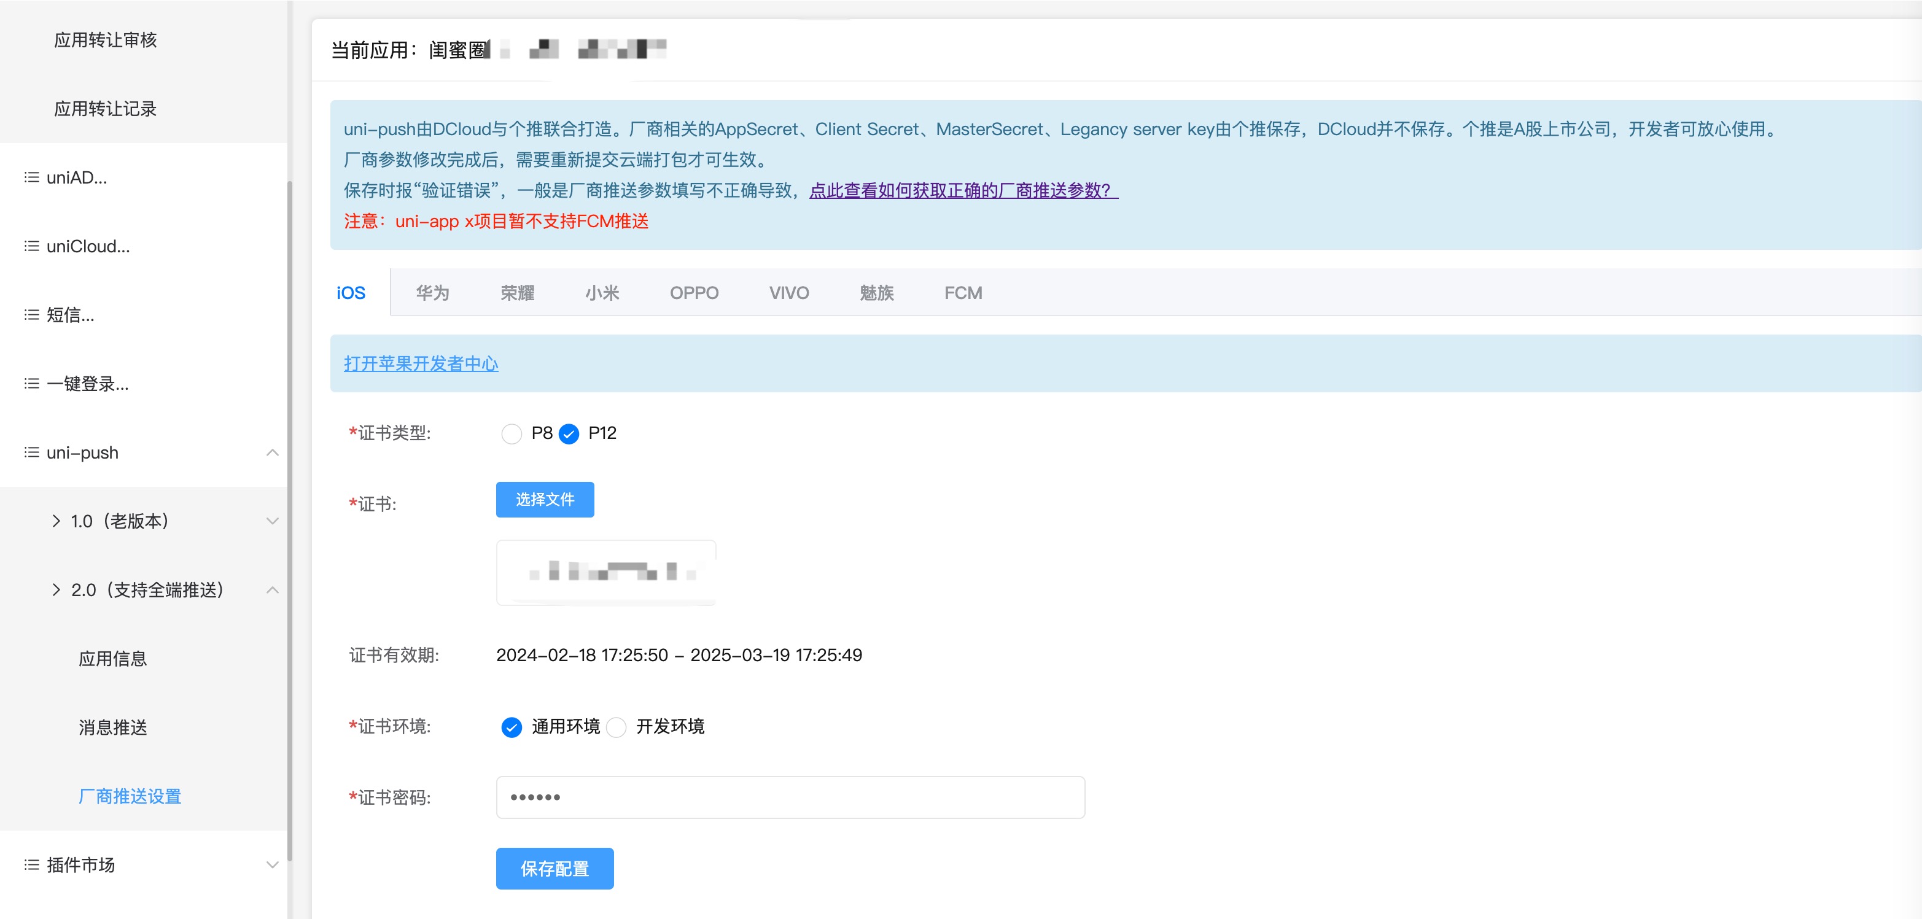Select the P12 certificate type radio

click(569, 433)
